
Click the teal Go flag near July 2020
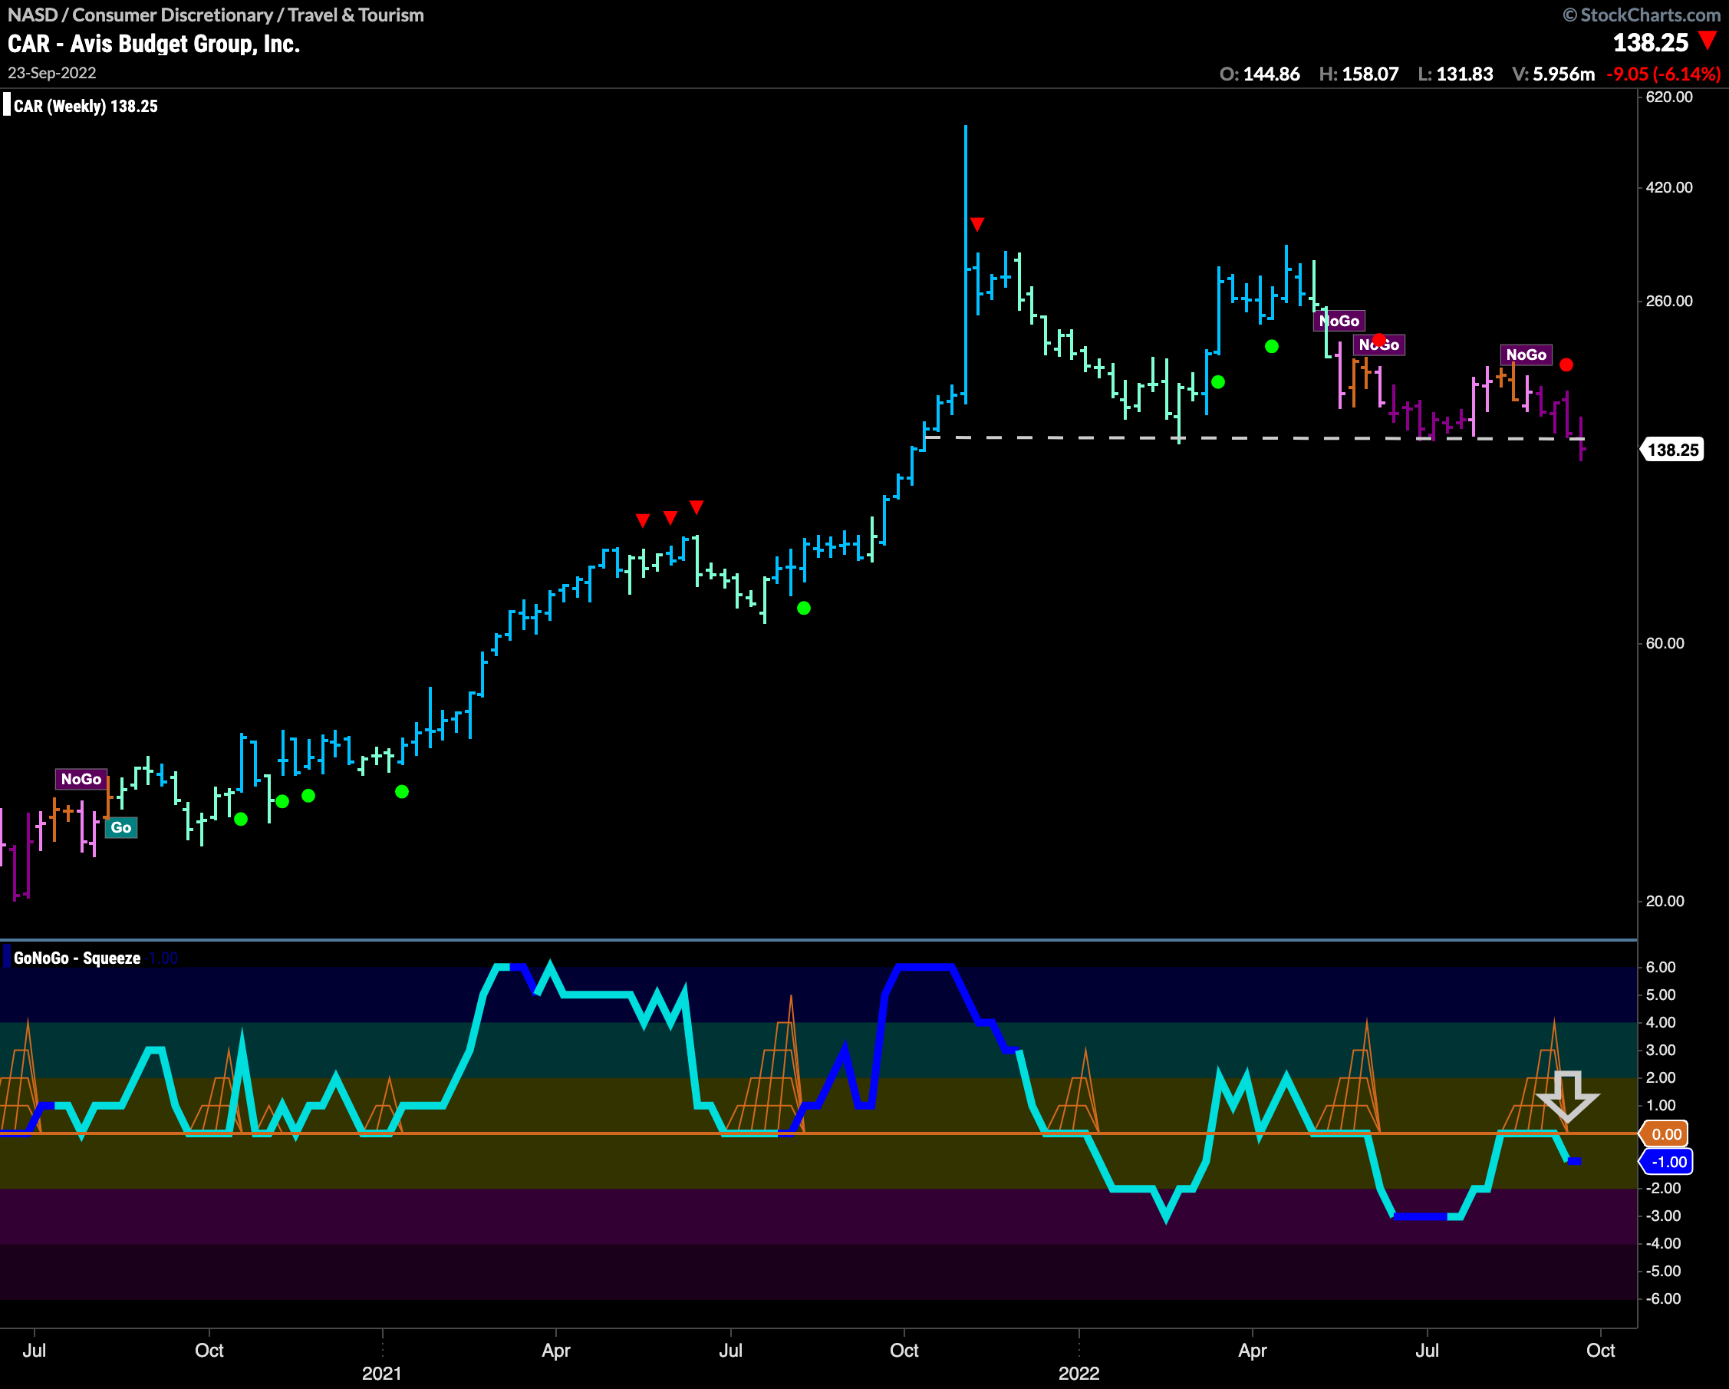point(121,827)
